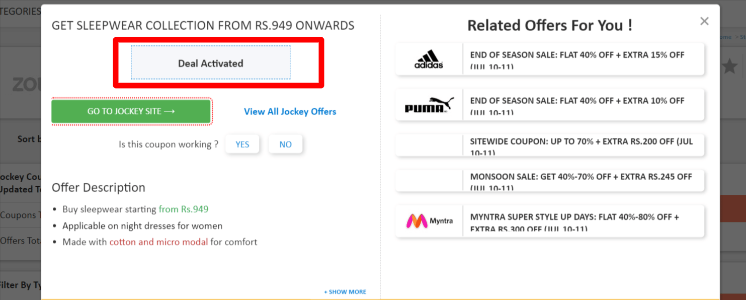This screenshot has width=746, height=300.
Task: Open the adidas End of Season Sale offer
Action: 578,59
